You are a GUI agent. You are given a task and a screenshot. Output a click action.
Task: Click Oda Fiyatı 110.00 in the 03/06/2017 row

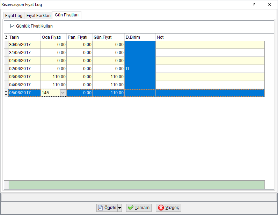(x=53, y=77)
